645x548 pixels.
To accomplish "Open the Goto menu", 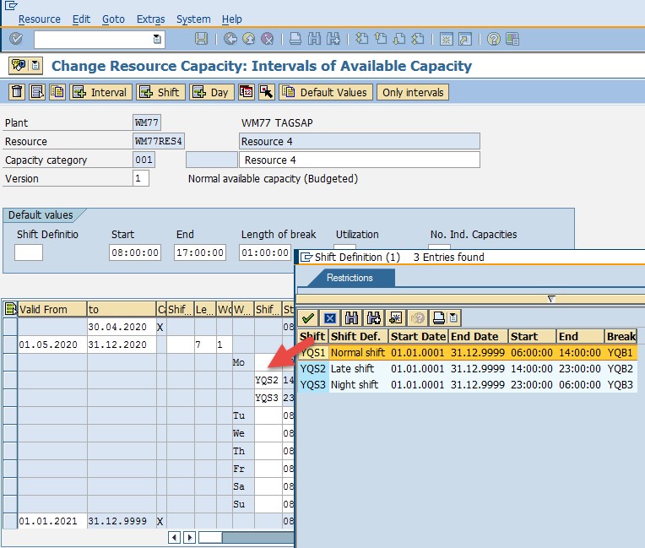I will 113,19.
